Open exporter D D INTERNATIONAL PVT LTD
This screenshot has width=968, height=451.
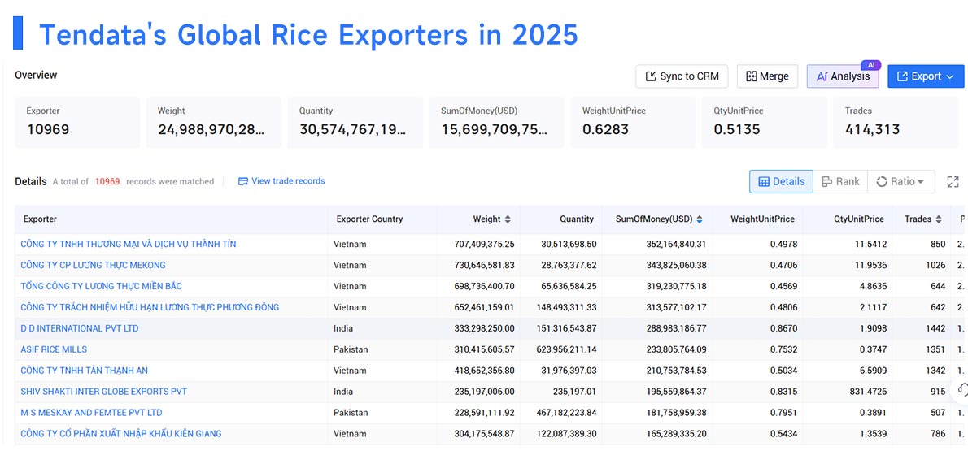[x=80, y=328]
